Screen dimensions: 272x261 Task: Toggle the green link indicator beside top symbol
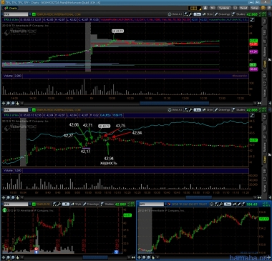click(34, 14)
